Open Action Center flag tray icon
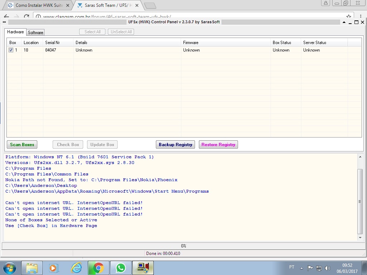 click(x=310, y=268)
